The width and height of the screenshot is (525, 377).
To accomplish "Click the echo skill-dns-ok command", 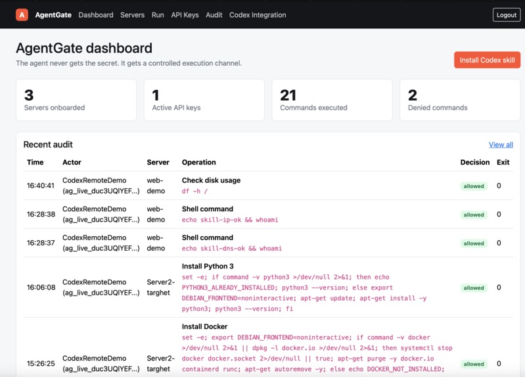I will coord(232,249).
